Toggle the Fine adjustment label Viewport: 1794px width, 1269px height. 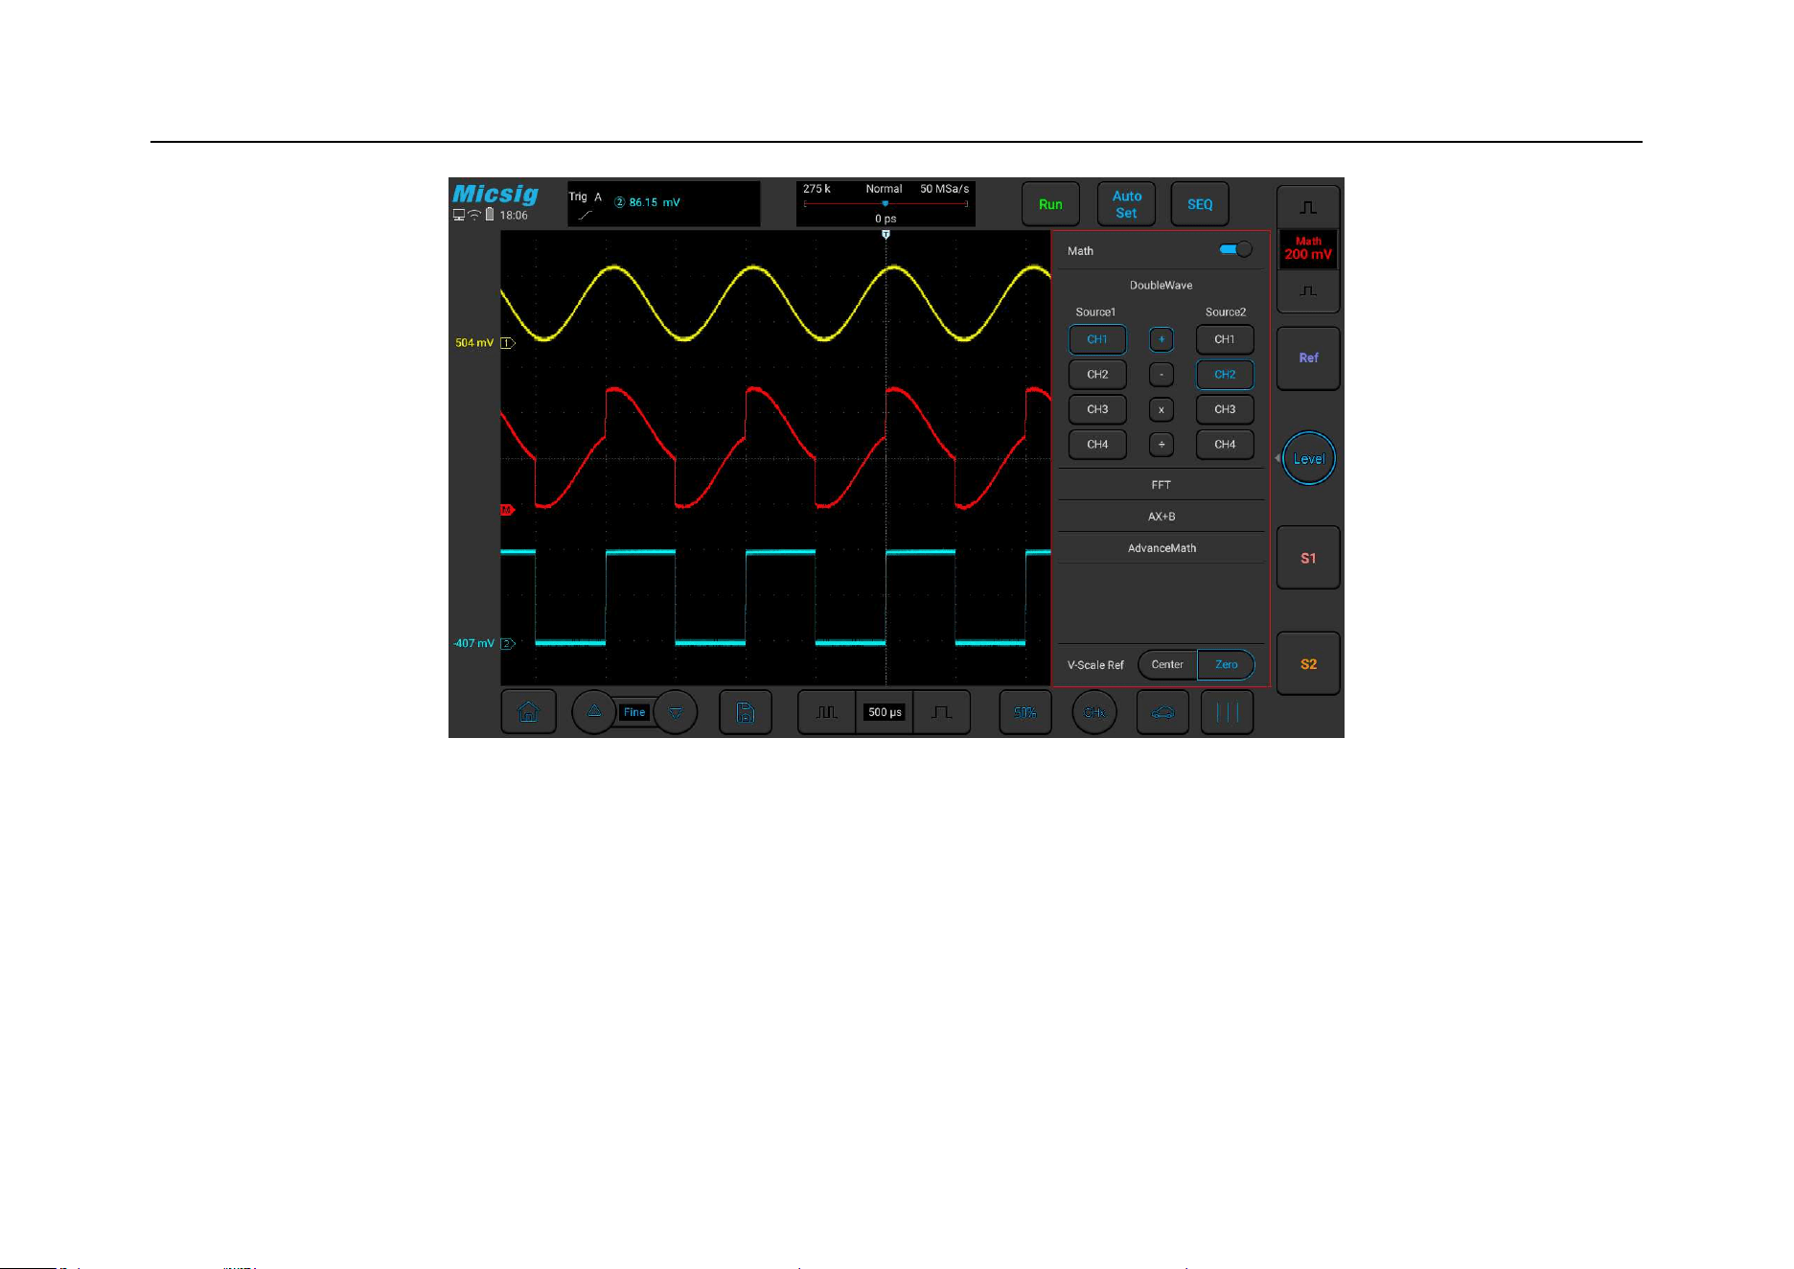pyautogui.click(x=634, y=712)
